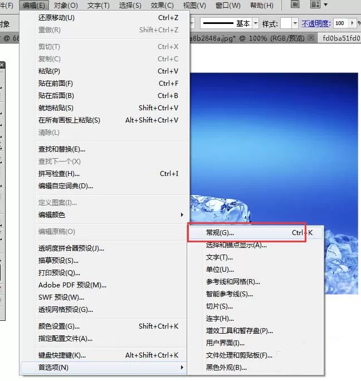Screen dimensions: 361x381
Task: Close the a8b2848a.jpg document tab
Action: 311,38
